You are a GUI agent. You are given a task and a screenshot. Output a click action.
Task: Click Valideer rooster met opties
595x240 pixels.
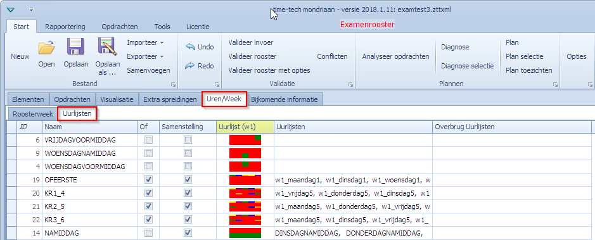[x=269, y=70]
